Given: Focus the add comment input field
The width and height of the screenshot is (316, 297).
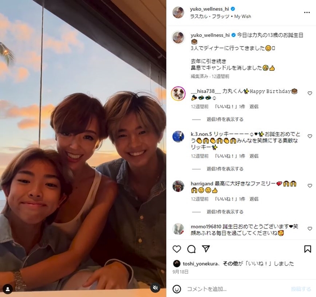Looking at the screenshot, I should point(238,289).
